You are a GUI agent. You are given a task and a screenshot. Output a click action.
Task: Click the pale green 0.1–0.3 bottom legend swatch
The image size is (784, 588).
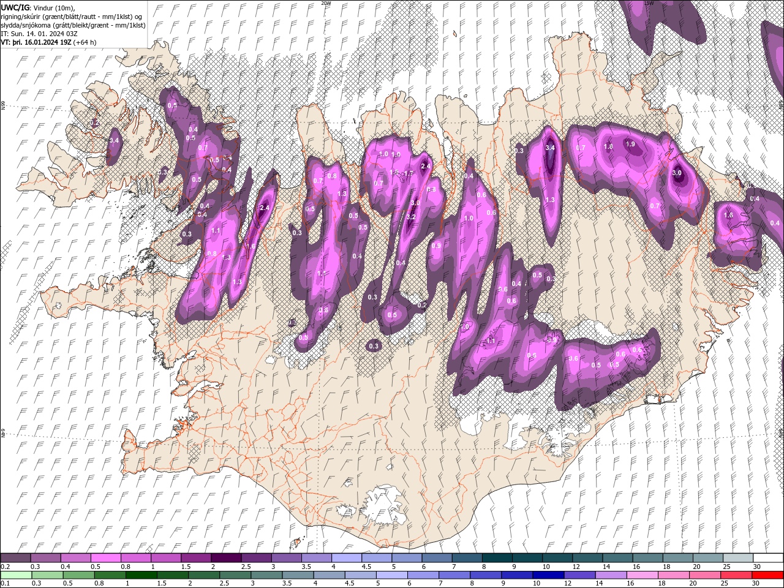16,575
